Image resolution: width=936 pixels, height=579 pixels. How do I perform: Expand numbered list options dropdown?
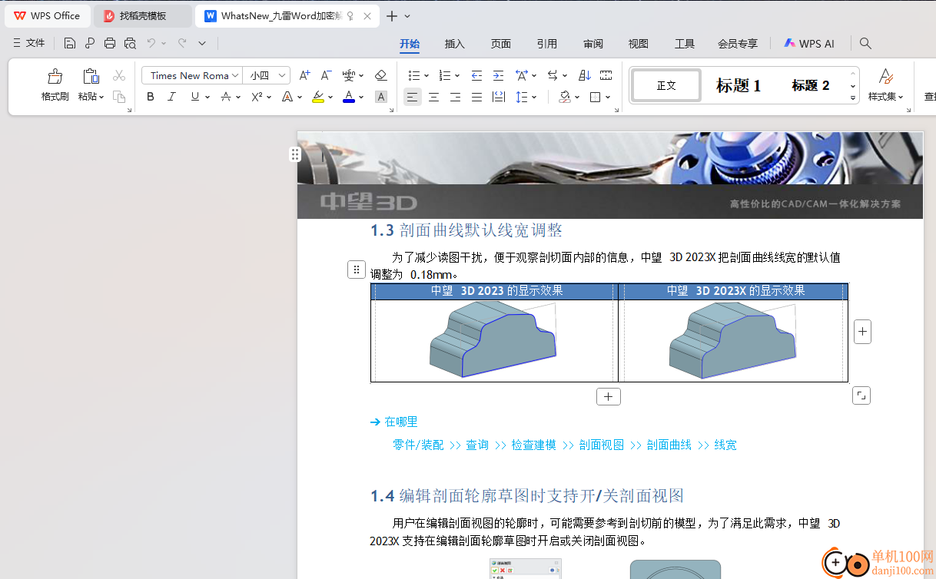coord(456,75)
